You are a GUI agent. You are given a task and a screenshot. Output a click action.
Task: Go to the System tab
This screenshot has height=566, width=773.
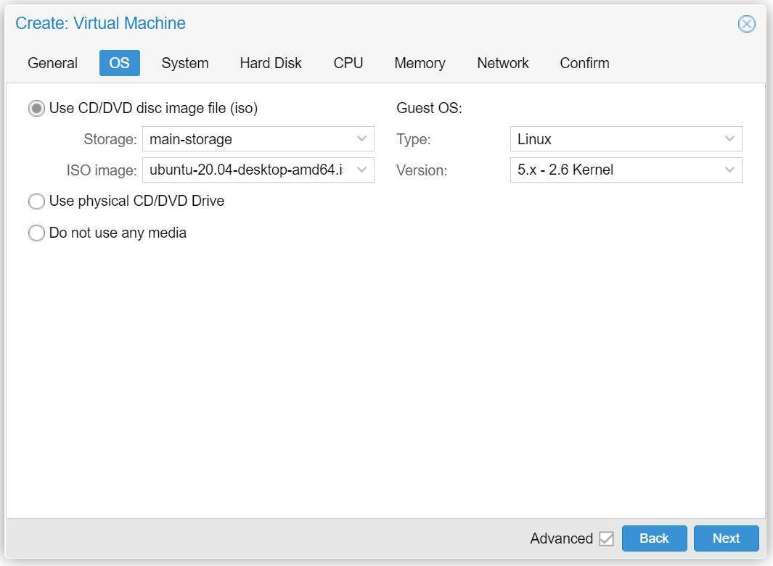(185, 63)
